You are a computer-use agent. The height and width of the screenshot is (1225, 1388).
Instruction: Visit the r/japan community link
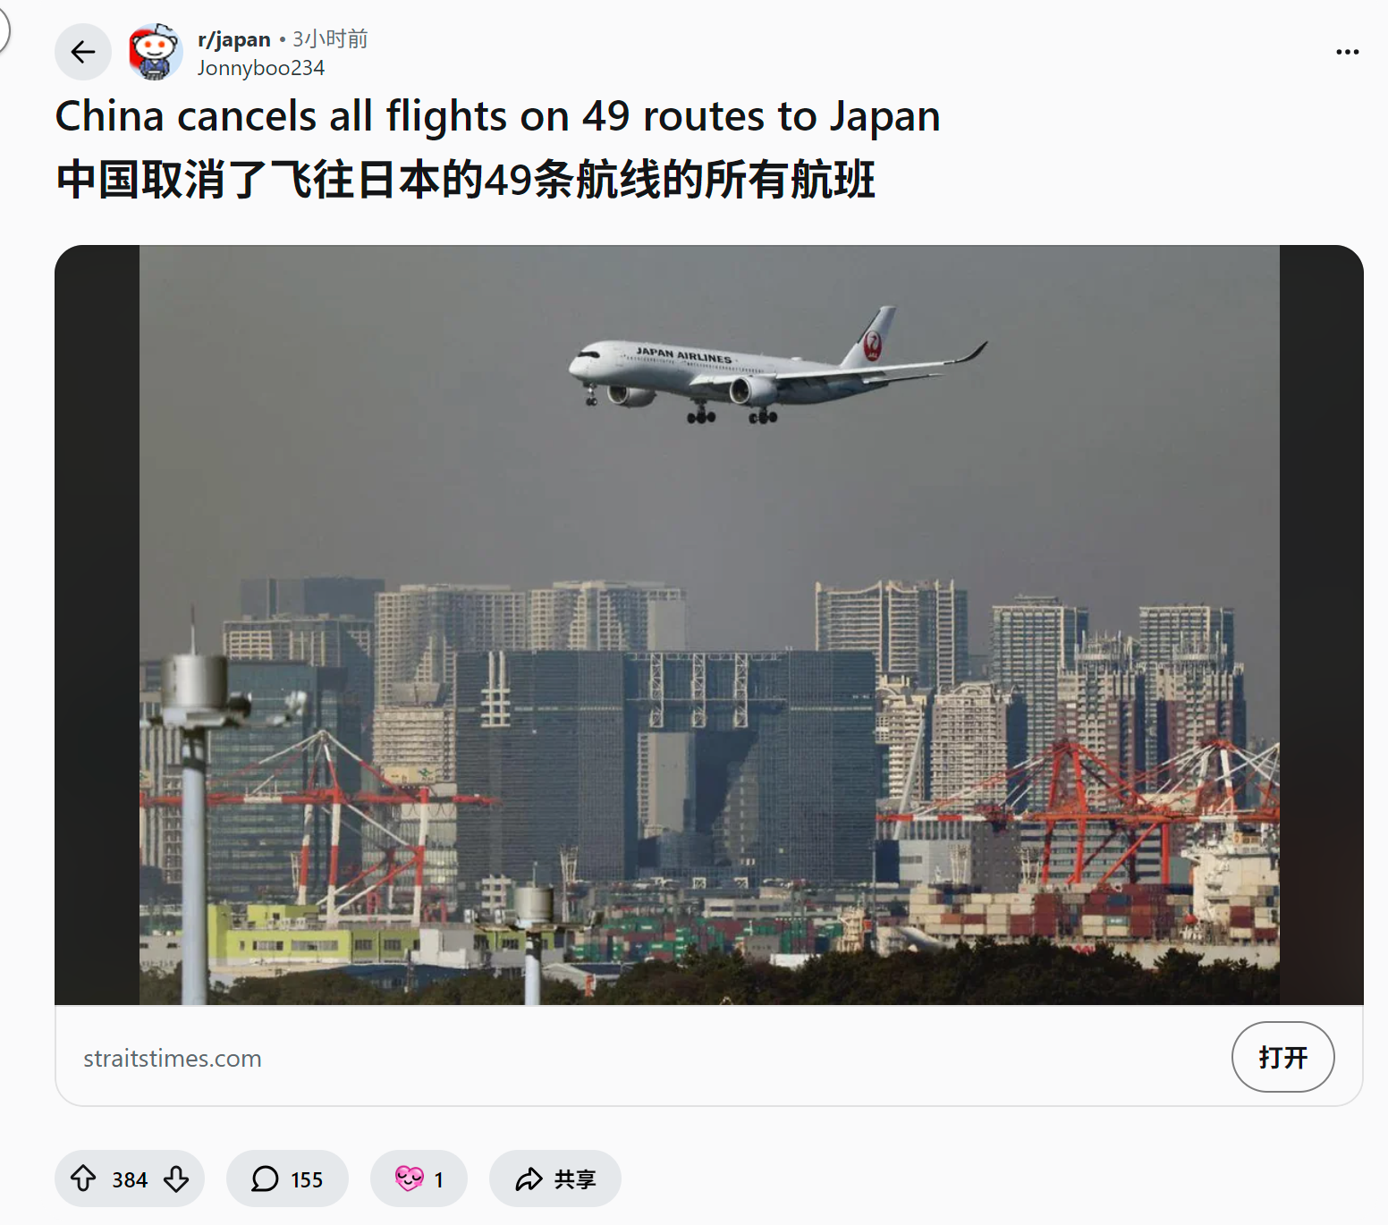coord(234,39)
